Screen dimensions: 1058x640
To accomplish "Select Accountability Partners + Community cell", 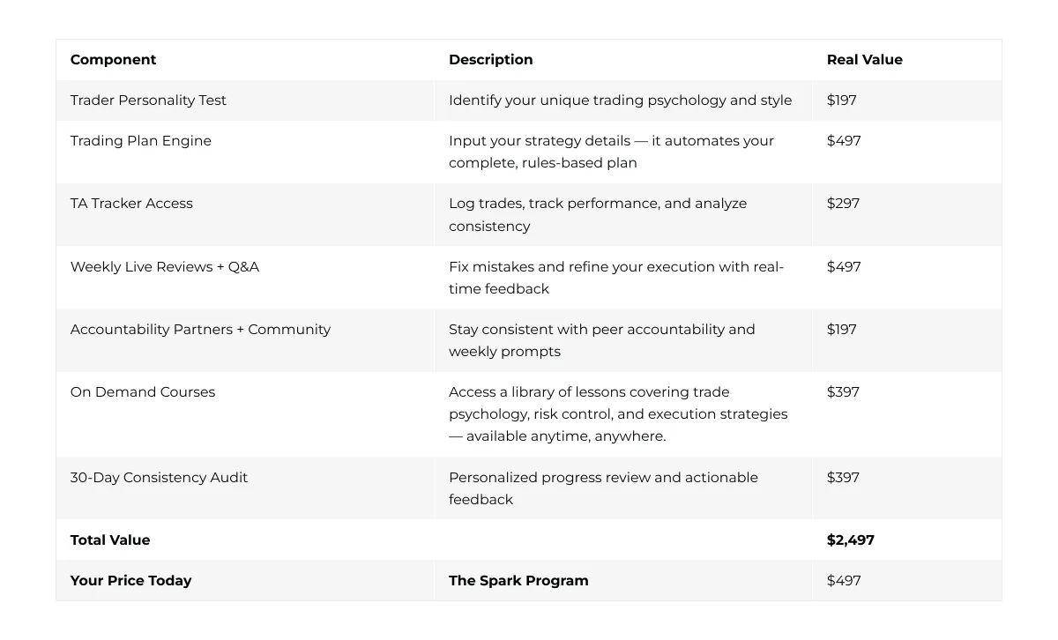I will (x=200, y=329).
